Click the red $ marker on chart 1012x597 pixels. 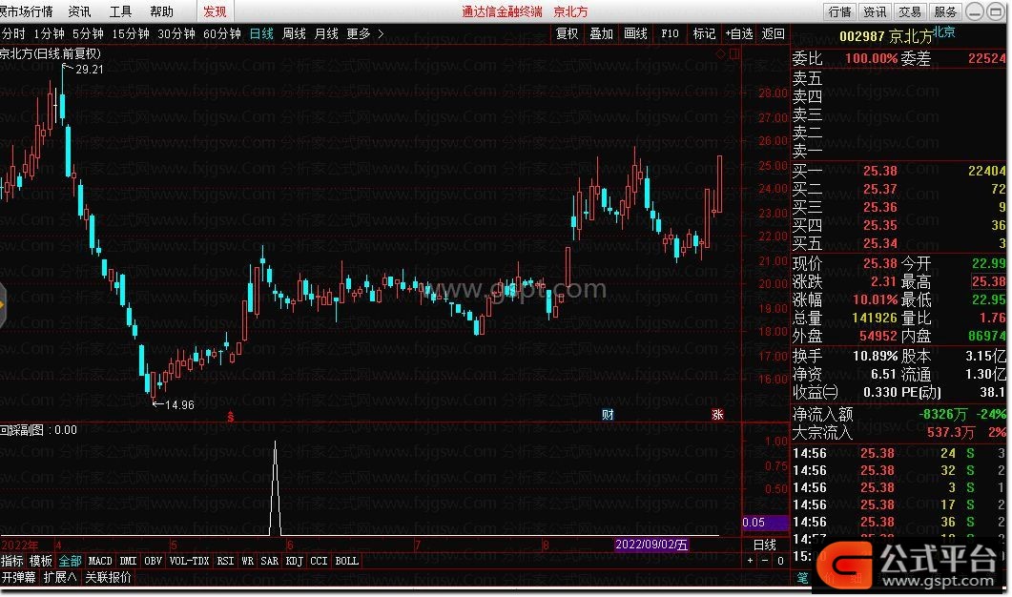click(x=231, y=417)
